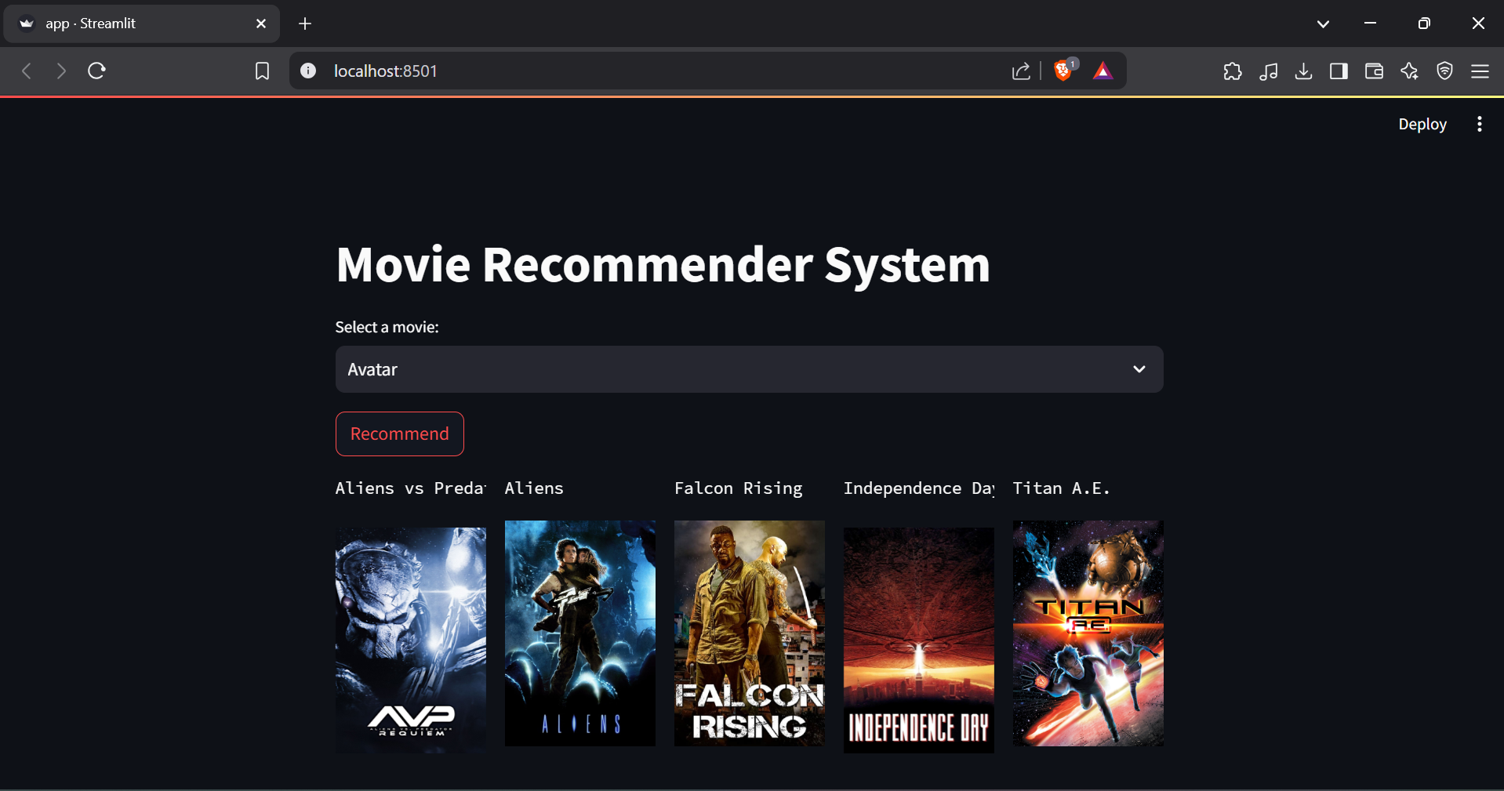Restore down the browser window
Screen dimensions: 1504x791
(x=1424, y=24)
